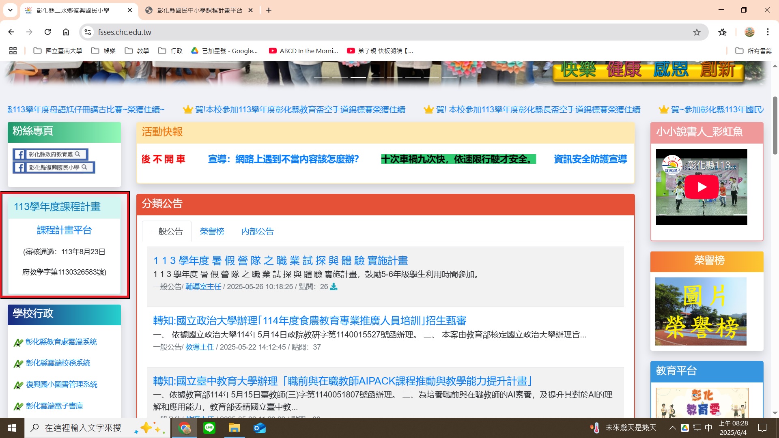
Task: Bookmark this page with star icon
Action: pos(697,32)
